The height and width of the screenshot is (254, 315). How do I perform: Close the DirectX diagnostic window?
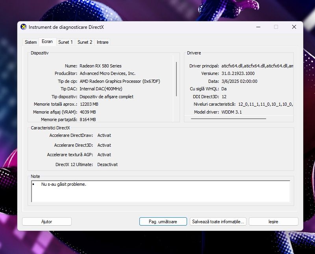pyautogui.click(x=294, y=27)
